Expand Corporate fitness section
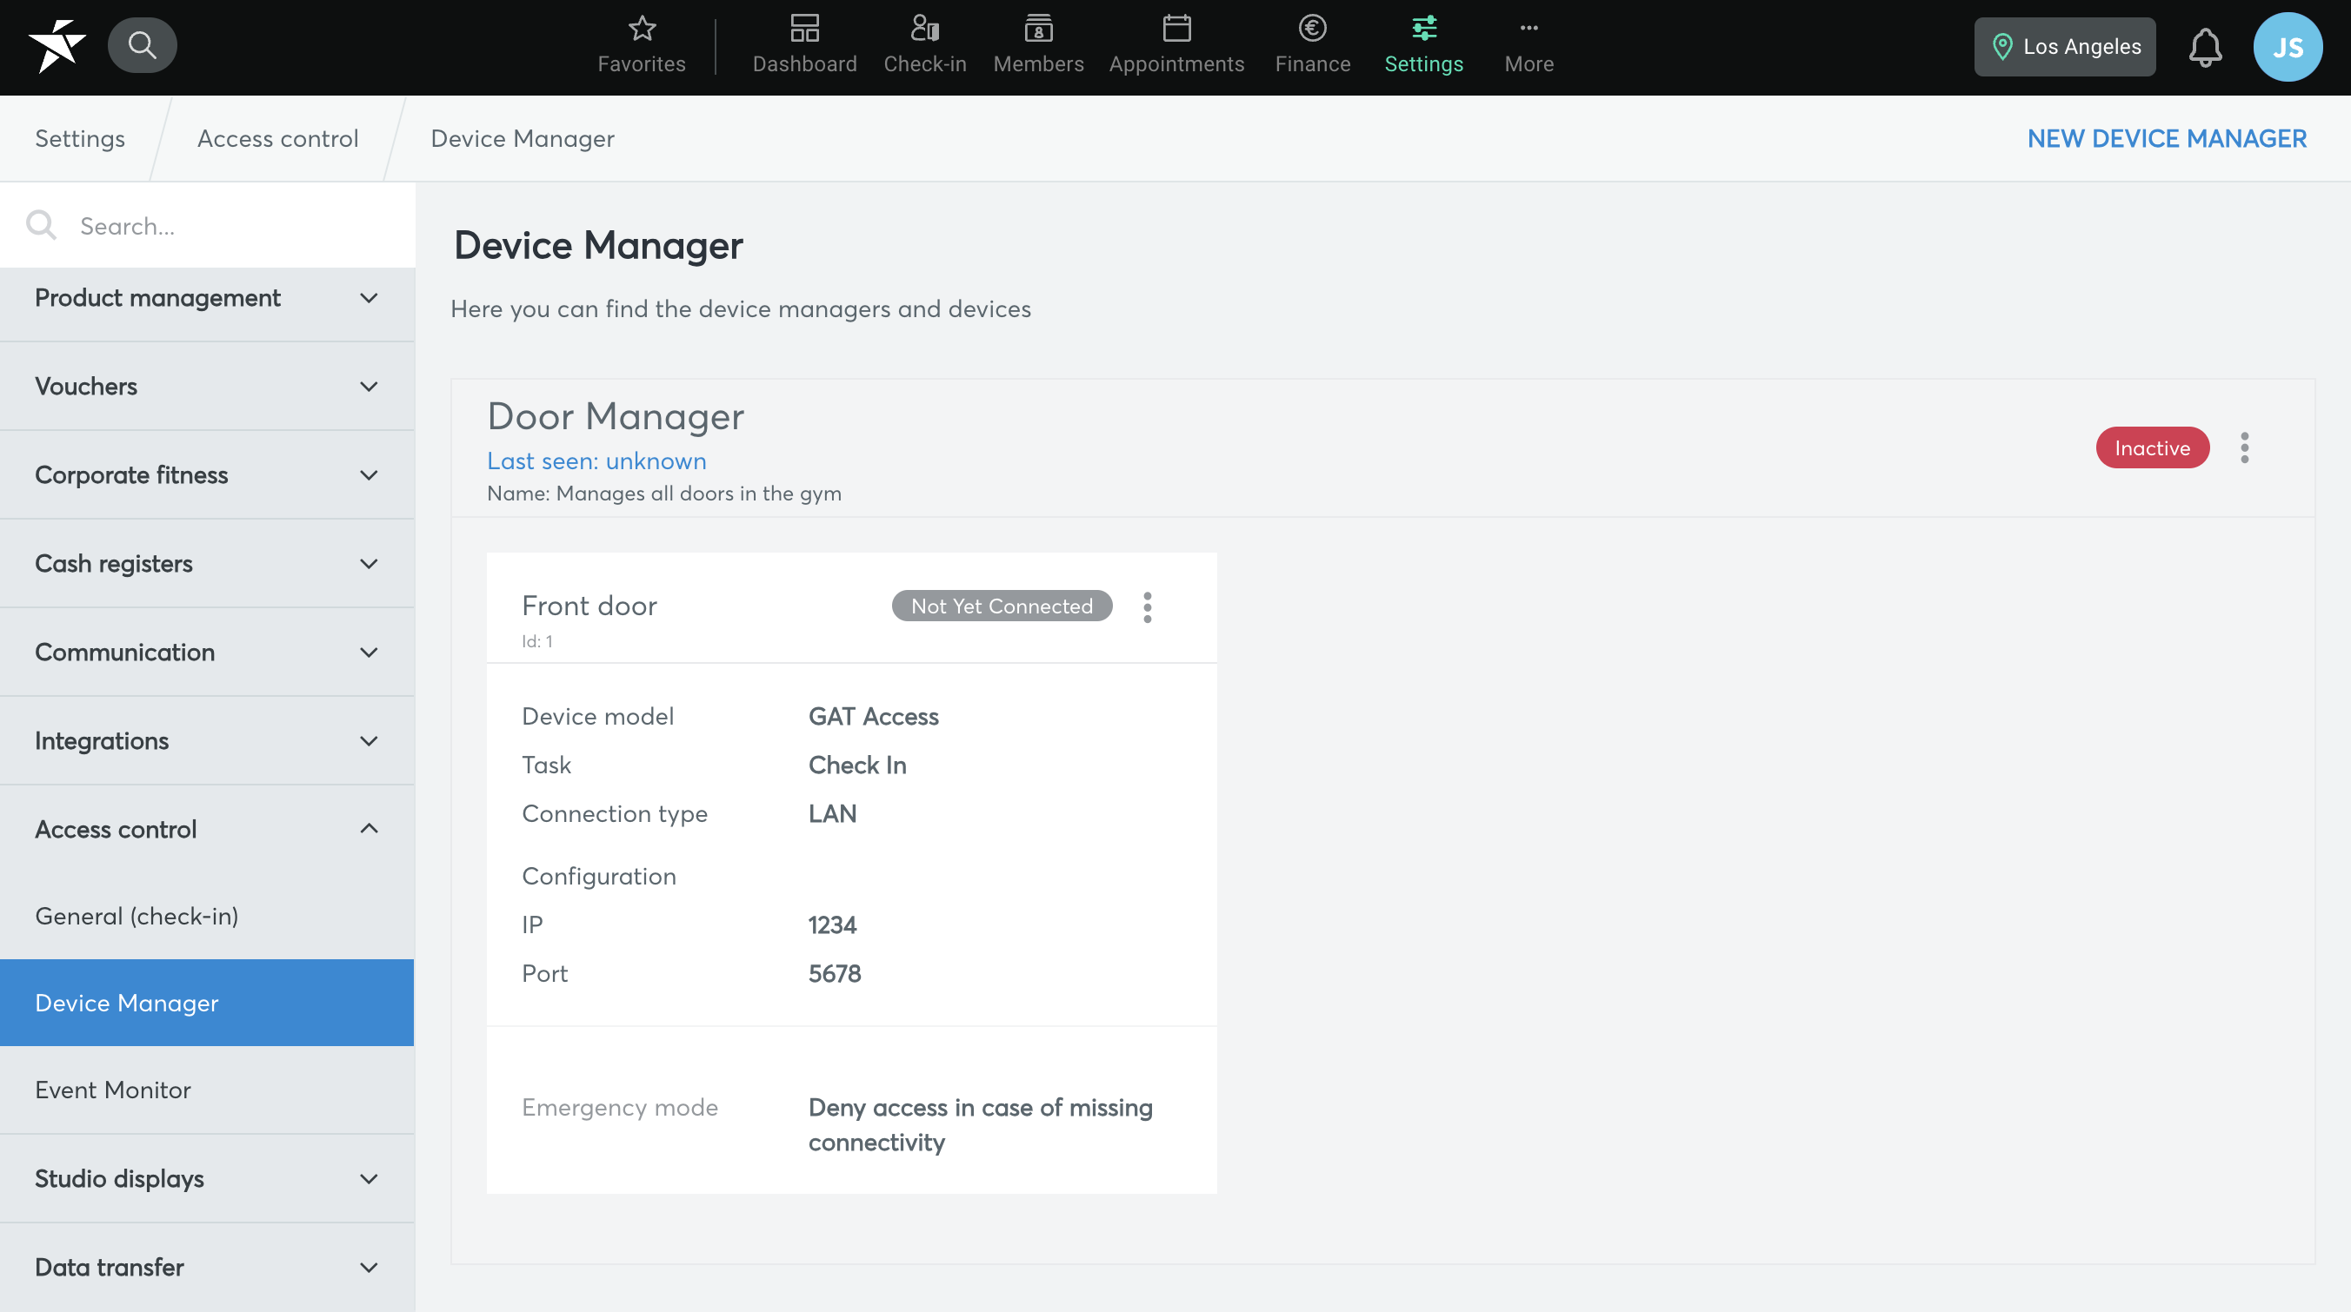The height and width of the screenshot is (1312, 2351). coord(207,475)
